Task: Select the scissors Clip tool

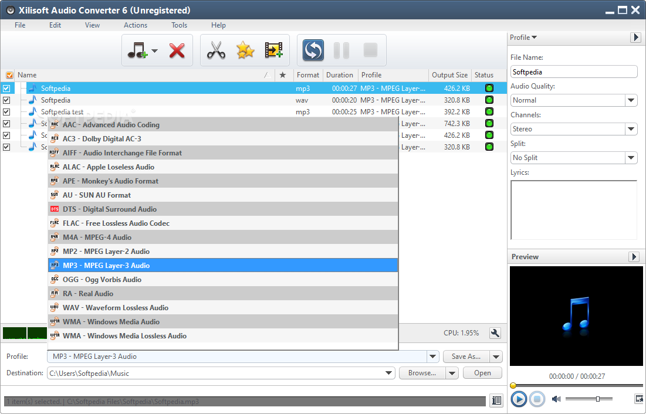Action: click(216, 50)
